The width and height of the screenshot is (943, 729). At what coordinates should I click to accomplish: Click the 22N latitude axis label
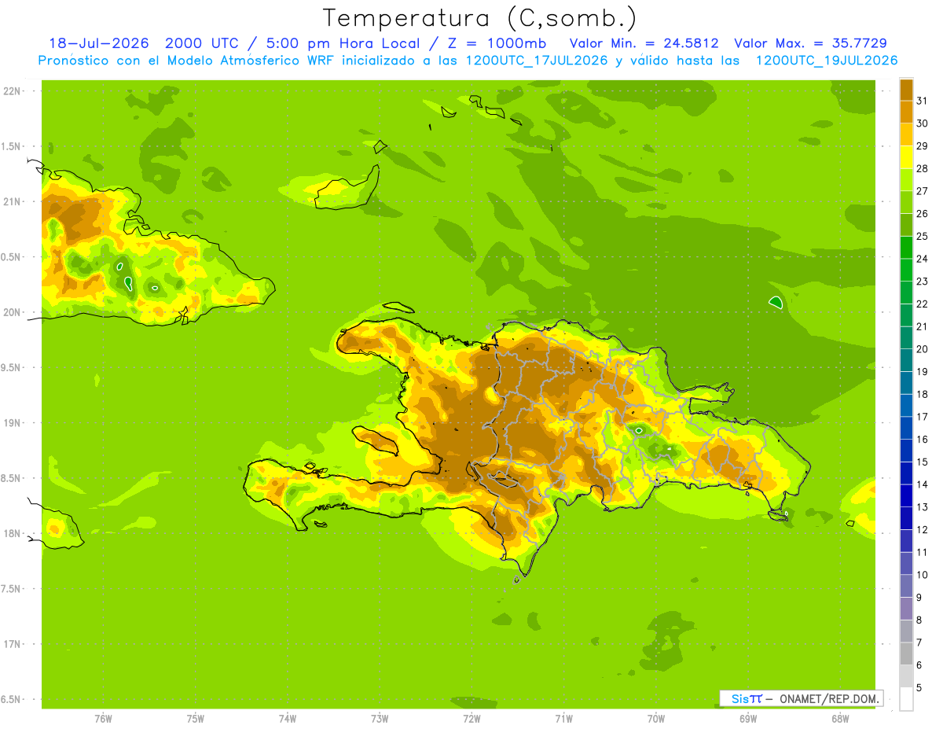(x=13, y=91)
